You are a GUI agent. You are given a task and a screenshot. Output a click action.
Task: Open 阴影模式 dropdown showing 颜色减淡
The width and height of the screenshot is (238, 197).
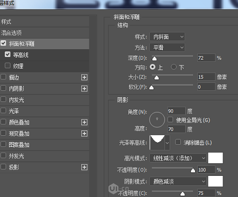tap(178, 181)
